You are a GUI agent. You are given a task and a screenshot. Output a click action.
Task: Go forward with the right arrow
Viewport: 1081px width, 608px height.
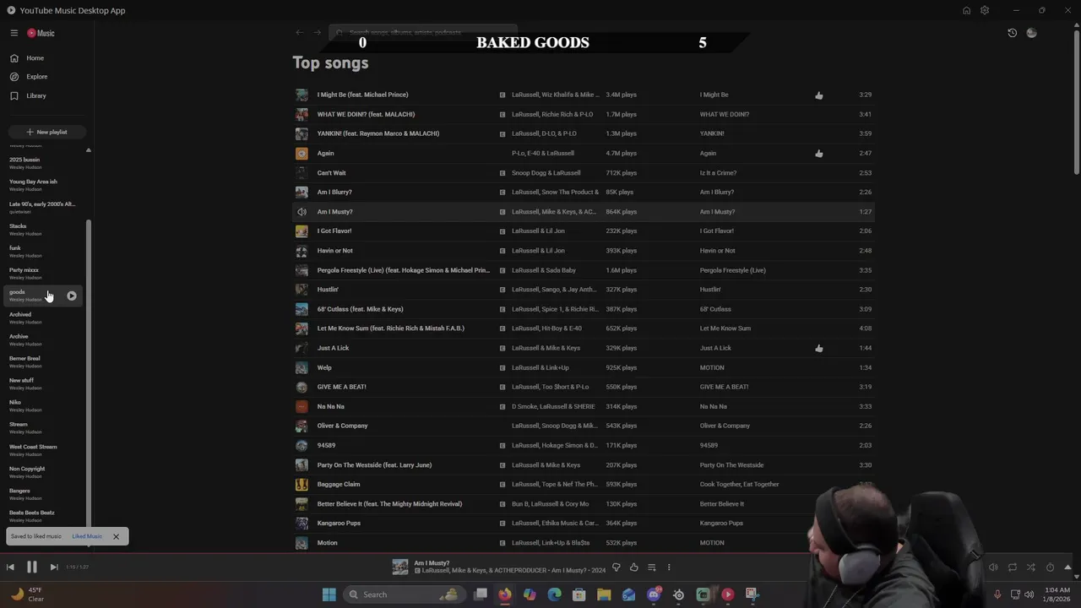pos(318,33)
